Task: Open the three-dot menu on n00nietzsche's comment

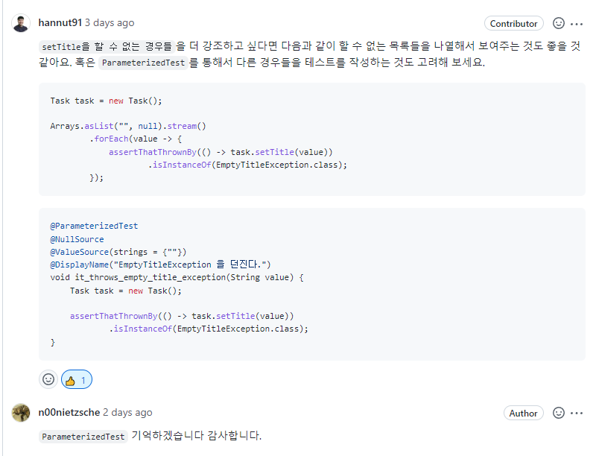Action: tap(577, 413)
